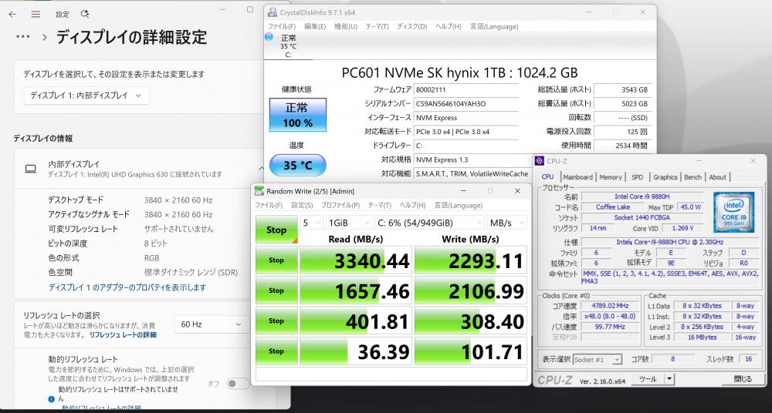The width and height of the screenshot is (772, 413).
Task: Click the CPU-Z 閉じる button
Action: pyautogui.click(x=743, y=378)
